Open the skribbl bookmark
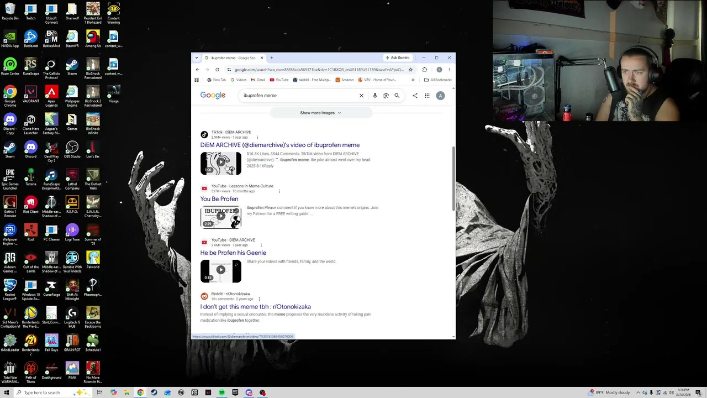The width and height of the screenshot is (707, 398). click(x=312, y=80)
